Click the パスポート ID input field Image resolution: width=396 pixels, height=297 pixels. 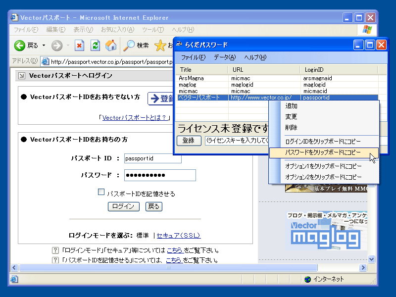click(153, 158)
